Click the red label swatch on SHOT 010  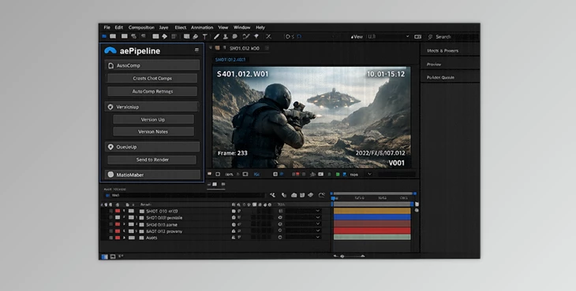click(118, 212)
